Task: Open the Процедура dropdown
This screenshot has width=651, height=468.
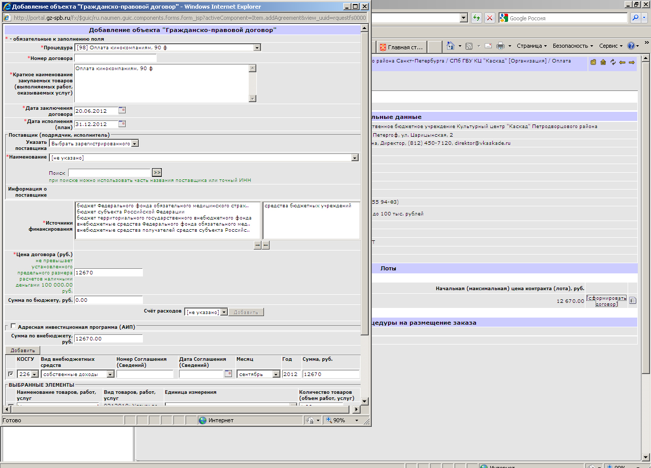Action: pyautogui.click(x=257, y=47)
